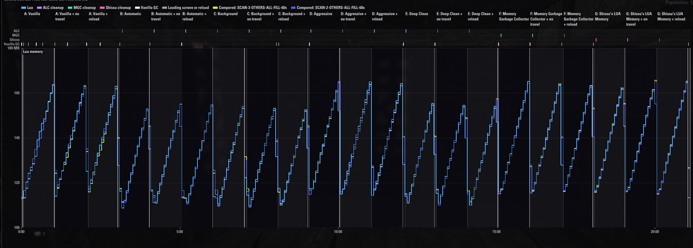Image resolution: width=693 pixels, height=248 pixels.
Task: Click the '180 MB' y-axis label
Action: click(13, 48)
